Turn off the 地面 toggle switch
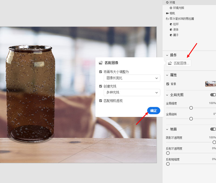 pyautogui.click(x=213, y=129)
